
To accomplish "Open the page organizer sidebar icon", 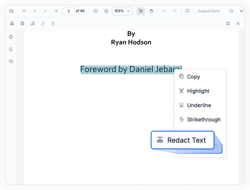I will (11, 61).
